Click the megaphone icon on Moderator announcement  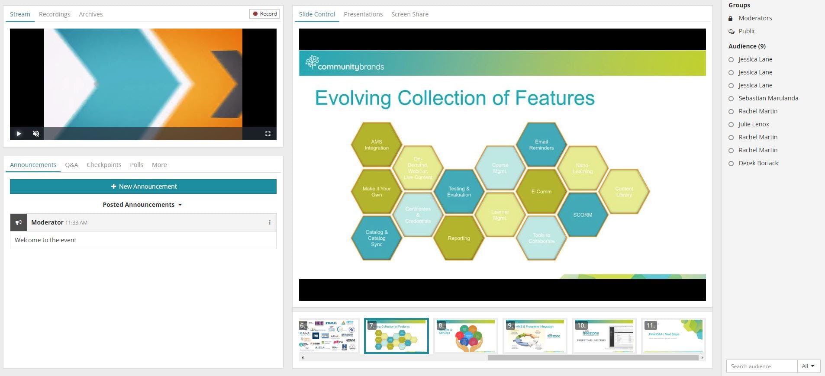click(19, 222)
